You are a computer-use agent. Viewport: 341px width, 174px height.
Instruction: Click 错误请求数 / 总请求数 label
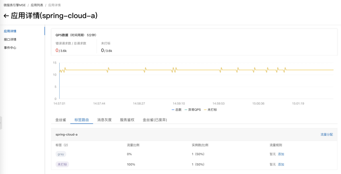pyautogui.click(x=71, y=43)
